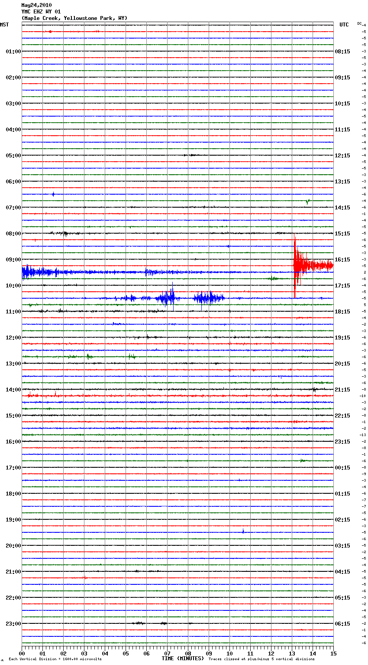Select the 01:00 MST time label

coord(13,52)
